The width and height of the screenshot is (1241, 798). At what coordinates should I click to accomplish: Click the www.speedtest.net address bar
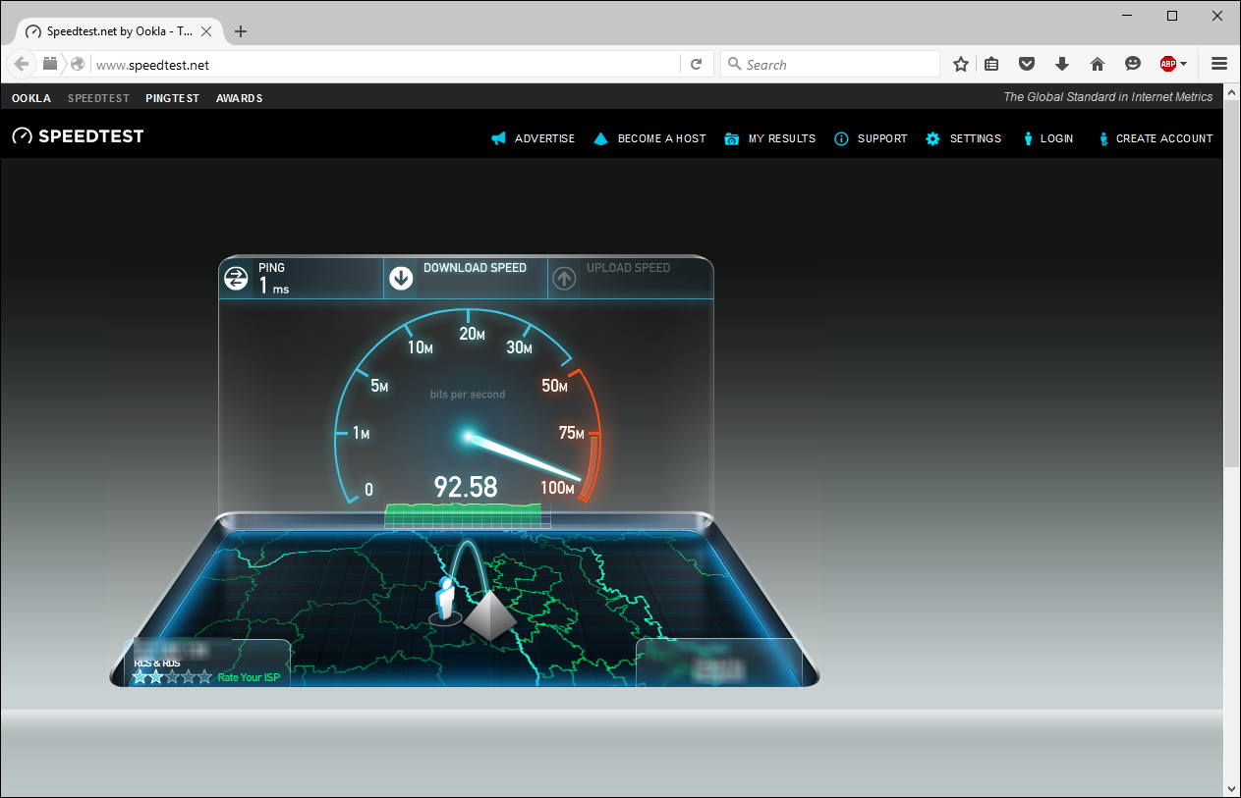click(383, 65)
